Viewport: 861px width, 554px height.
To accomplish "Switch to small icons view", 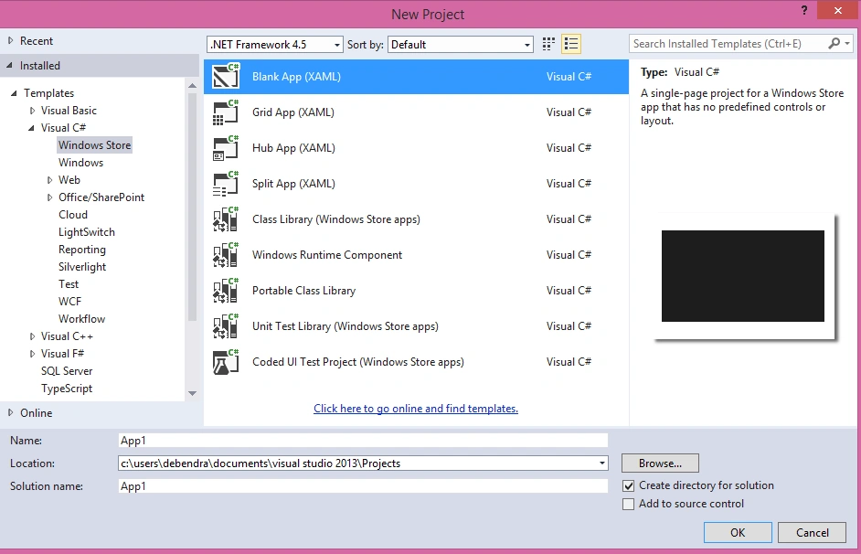I will point(548,44).
